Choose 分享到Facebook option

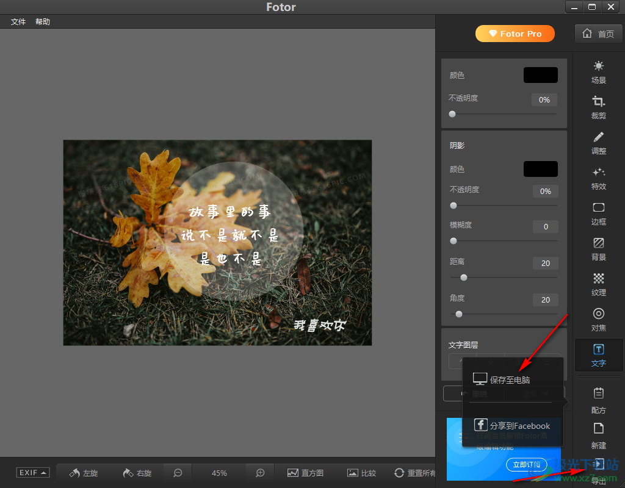513,425
